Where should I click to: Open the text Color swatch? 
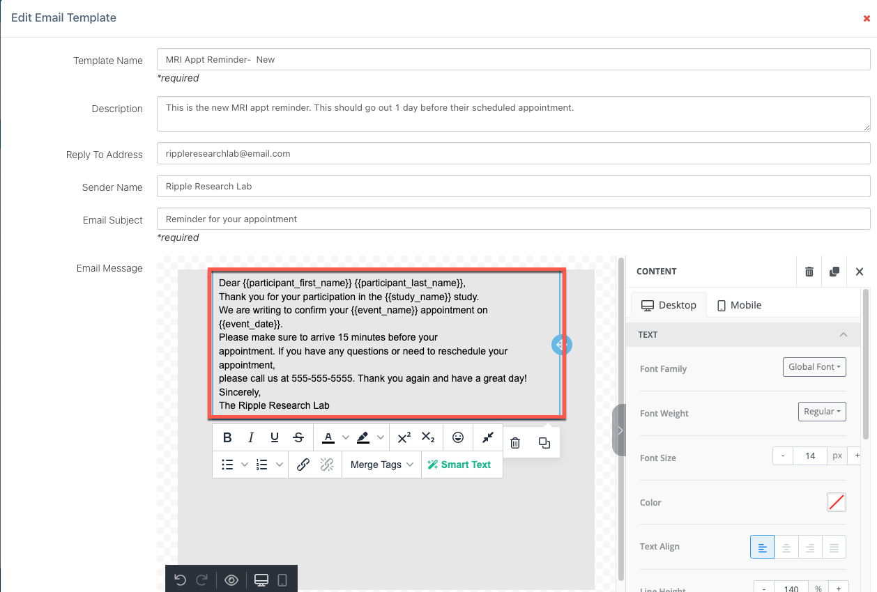tap(836, 502)
